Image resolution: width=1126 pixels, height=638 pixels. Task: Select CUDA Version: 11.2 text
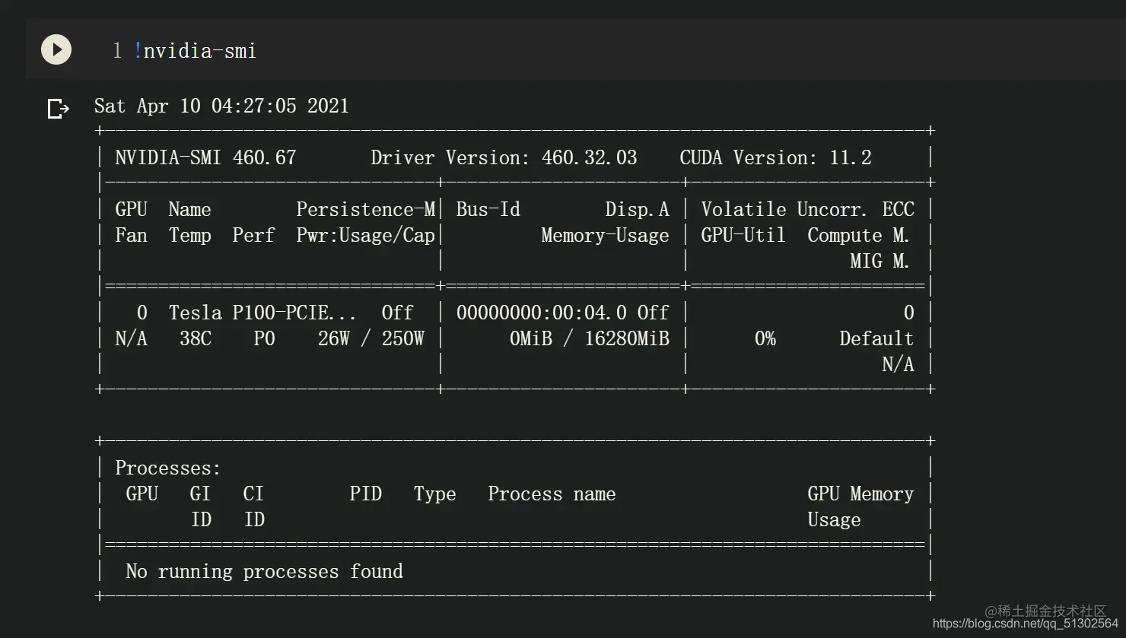(775, 157)
